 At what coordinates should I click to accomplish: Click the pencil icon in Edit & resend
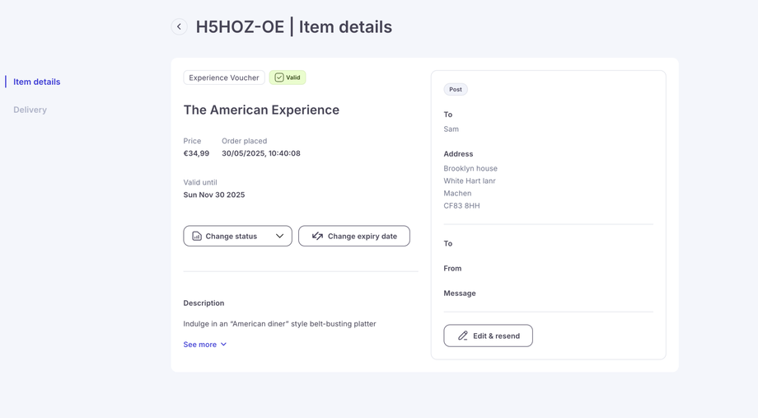(x=463, y=336)
